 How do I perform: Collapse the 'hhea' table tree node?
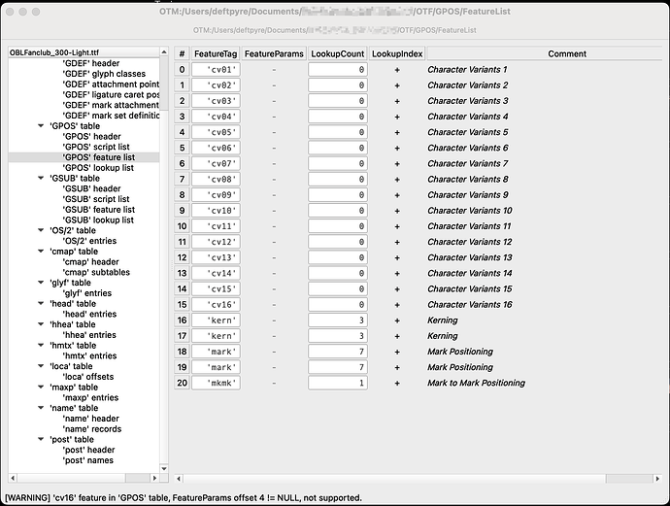[x=41, y=324]
